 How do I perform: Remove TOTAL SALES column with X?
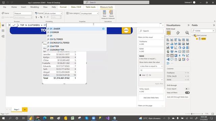click(188, 76)
